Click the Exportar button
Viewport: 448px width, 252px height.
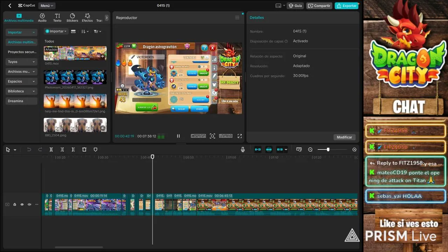pyautogui.click(x=346, y=6)
